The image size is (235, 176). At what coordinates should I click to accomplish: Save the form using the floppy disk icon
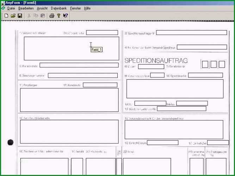click(x=20, y=15)
